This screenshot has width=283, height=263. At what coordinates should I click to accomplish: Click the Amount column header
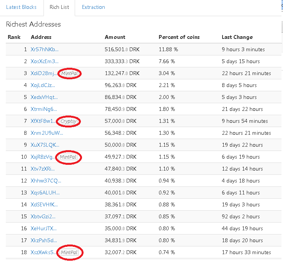pos(115,37)
